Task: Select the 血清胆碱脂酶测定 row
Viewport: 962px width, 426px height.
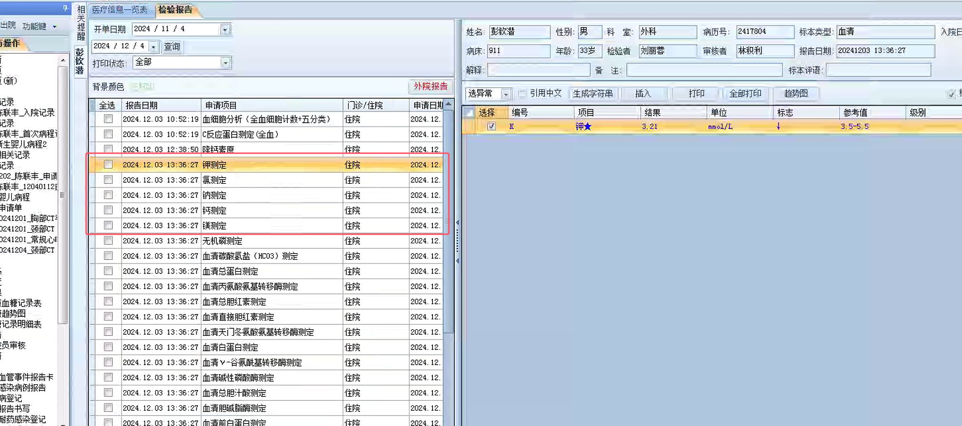Action: pyautogui.click(x=266, y=408)
